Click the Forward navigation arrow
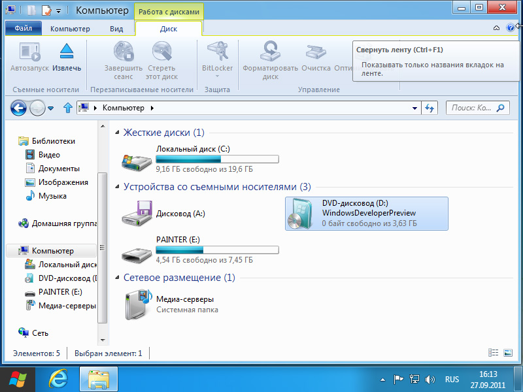523x392 pixels. pos(37,108)
